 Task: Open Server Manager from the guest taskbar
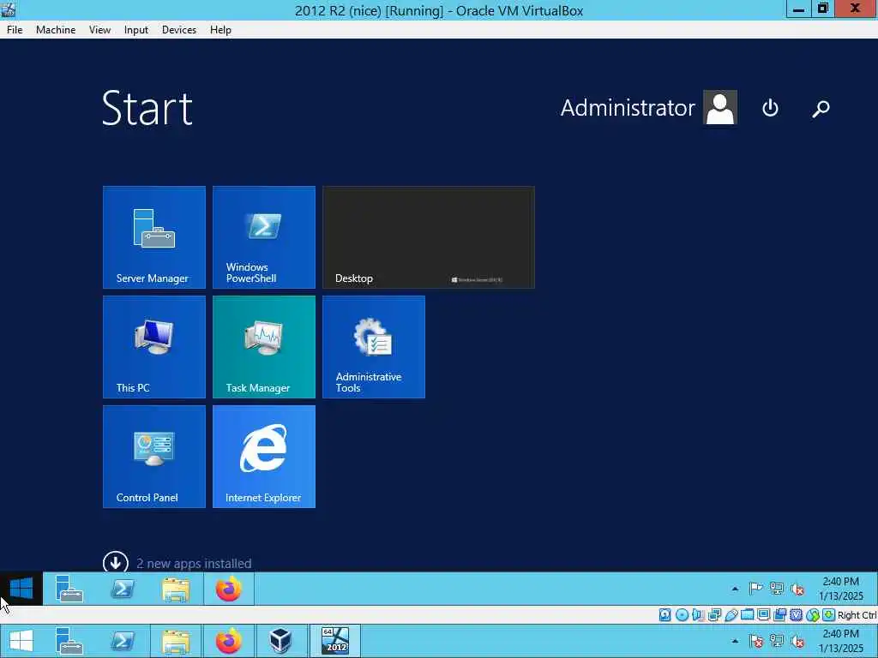(x=69, y=589)
